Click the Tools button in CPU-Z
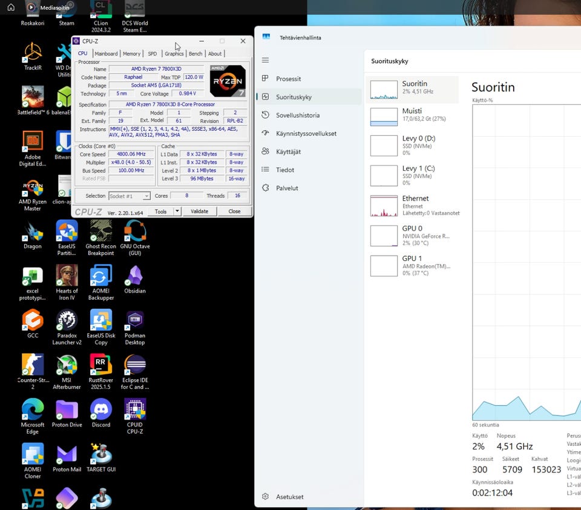The height and width of the screenshot is (510, 581). (x=160, y=211)
